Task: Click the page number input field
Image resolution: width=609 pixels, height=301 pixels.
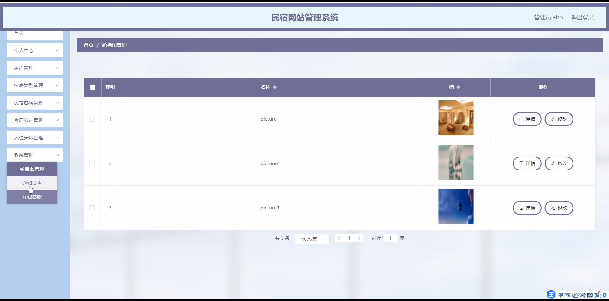Action: coord(390,238)
